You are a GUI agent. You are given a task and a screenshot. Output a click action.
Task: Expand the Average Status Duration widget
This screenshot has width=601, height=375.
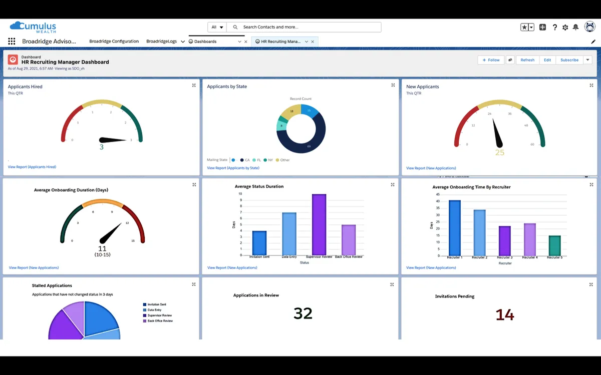(x=393, y=184)
